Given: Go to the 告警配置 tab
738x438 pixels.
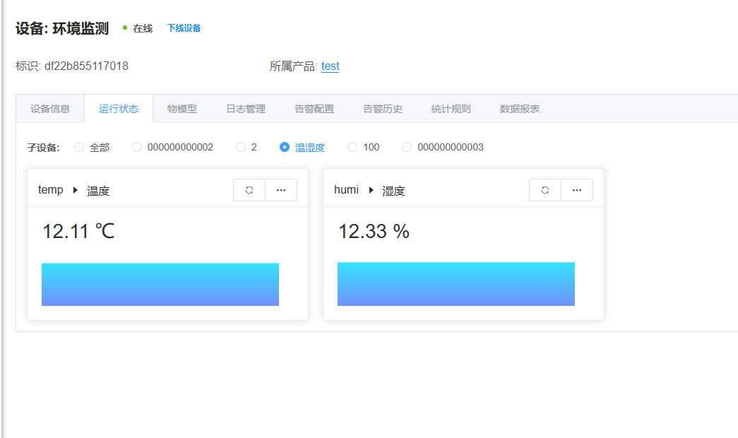Looking at the screenshot, I should [314, 109].
